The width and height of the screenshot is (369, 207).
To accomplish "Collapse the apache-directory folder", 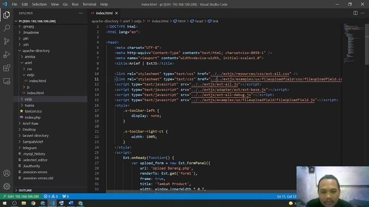I will pos(36,51).
